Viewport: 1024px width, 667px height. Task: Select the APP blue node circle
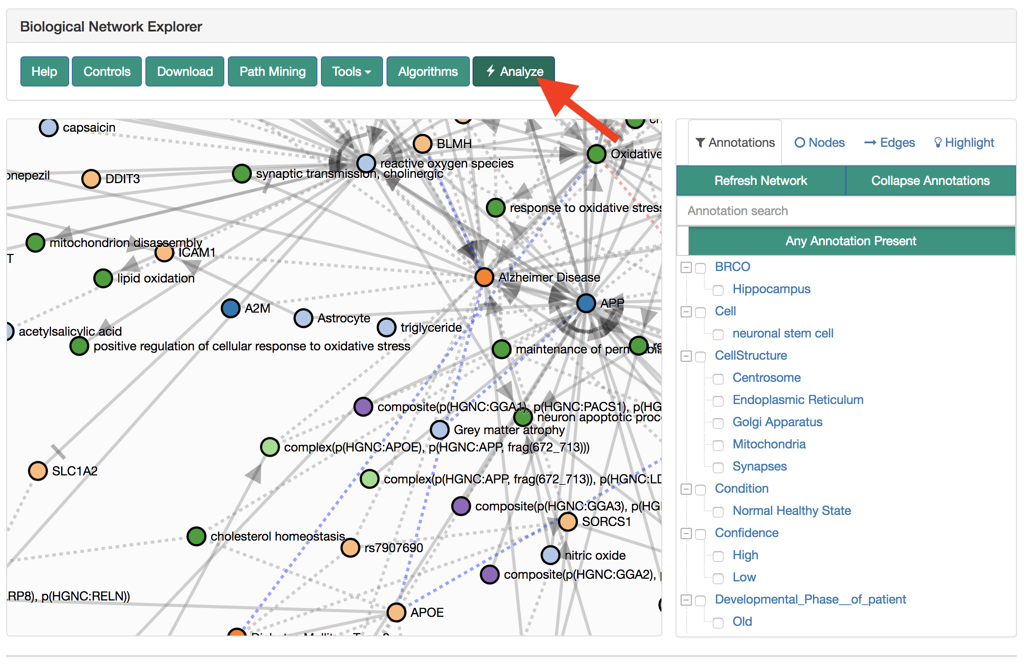point(586,303)
